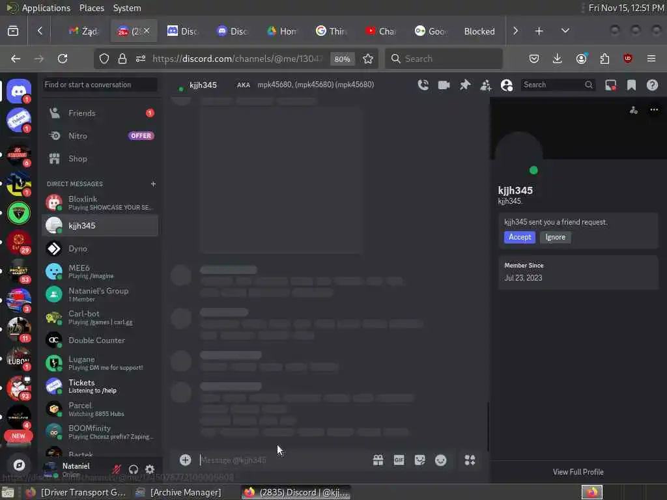Create a new direct message
667x500 pixels.
tap(153, 184)
